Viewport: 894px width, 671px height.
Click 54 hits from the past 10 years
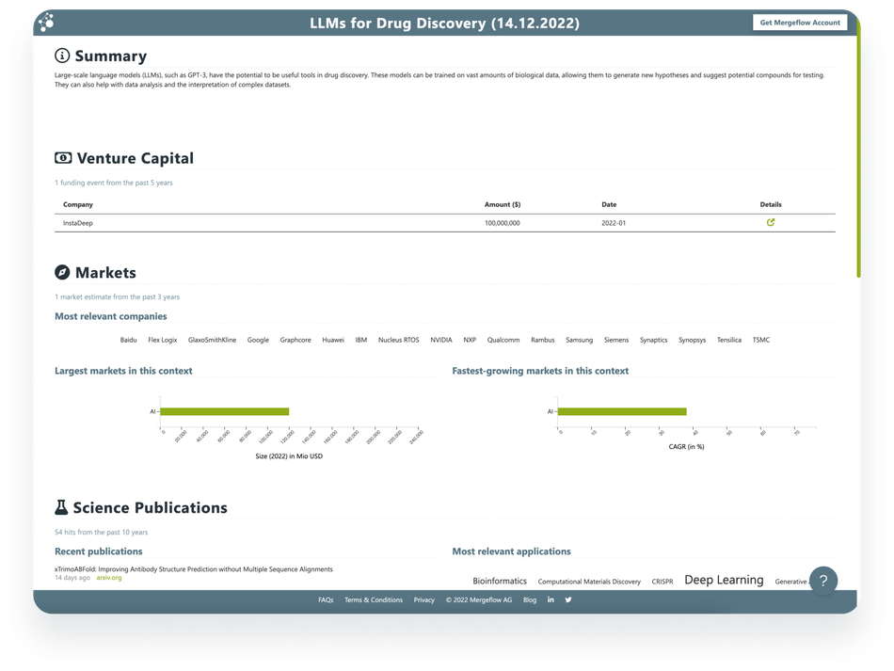(x=101, y=532)
